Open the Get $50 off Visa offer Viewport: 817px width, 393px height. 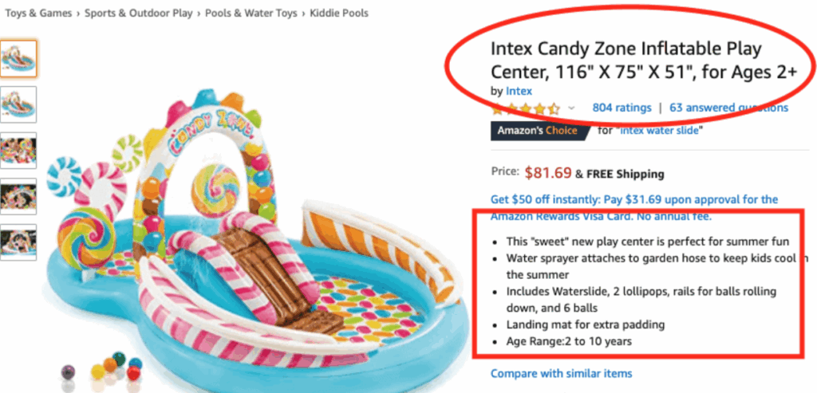(x=633, y=199)
